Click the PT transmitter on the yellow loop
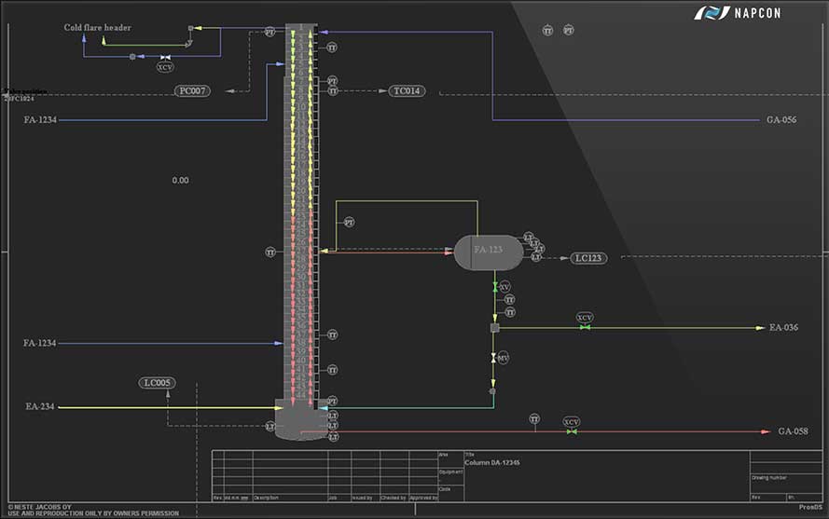This screenshot has width=829, height=519. 349,223
